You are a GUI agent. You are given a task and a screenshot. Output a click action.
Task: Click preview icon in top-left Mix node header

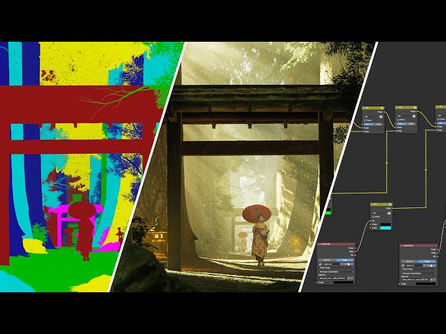click(x=382, y=108)
